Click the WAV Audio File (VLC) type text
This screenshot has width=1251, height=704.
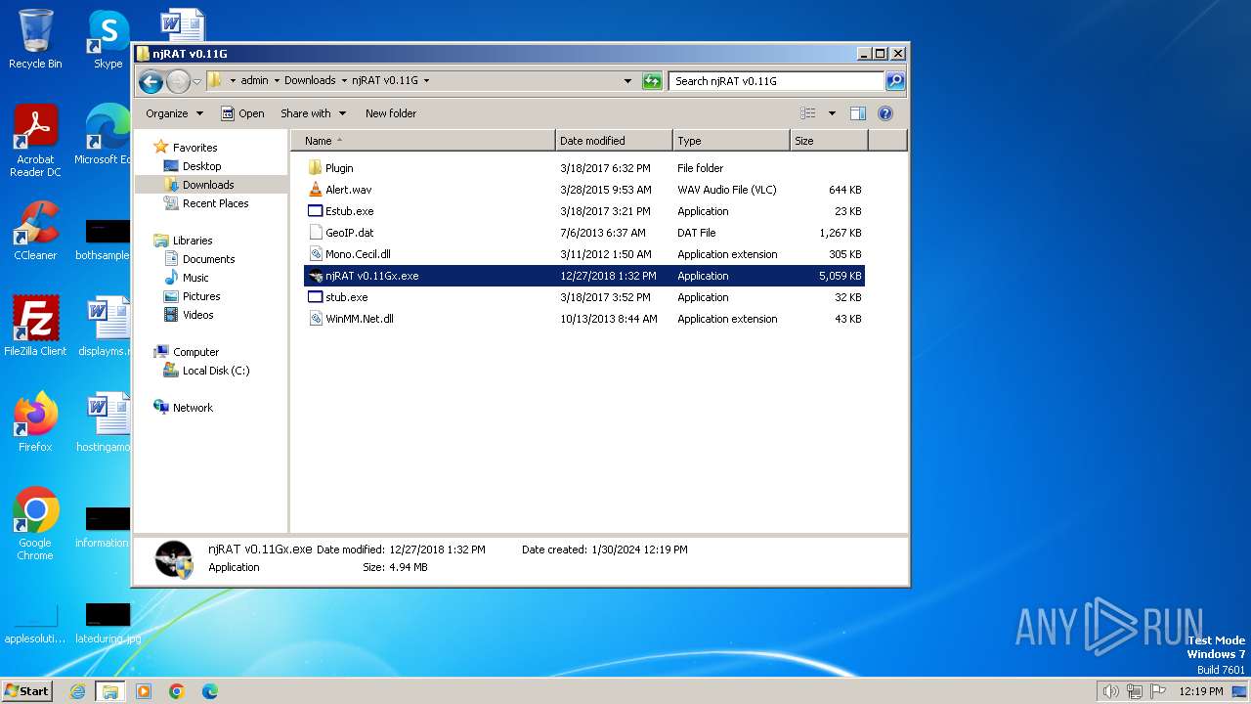727,190
